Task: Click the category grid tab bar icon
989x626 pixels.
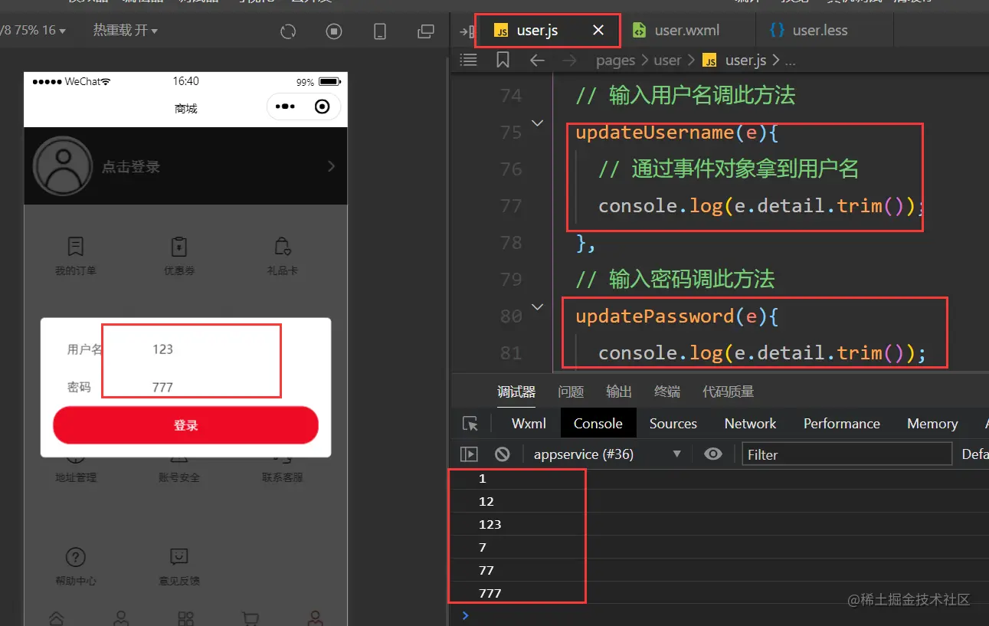Action: click(x=185, y=618)
